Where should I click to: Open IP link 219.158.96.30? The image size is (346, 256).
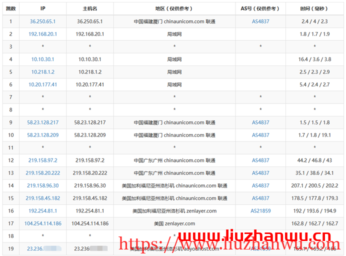pyautogui.click(x=43, y=185)
